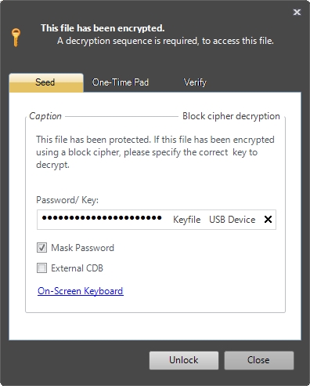Open the One-Time Pad tab
The height and width of the screenshot is (386, 310).
(121, 82)
